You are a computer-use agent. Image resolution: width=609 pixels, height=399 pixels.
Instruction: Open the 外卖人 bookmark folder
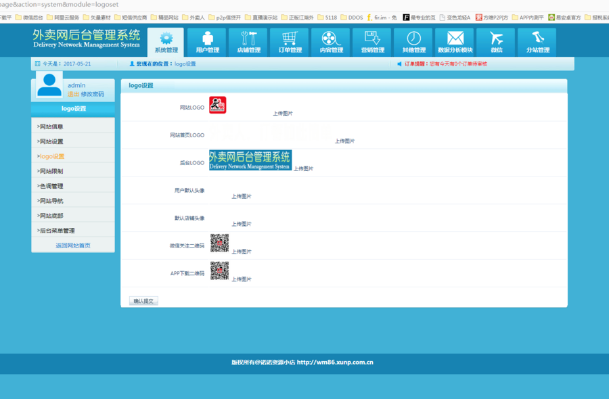pyautogui.click(x=194, y=18)
